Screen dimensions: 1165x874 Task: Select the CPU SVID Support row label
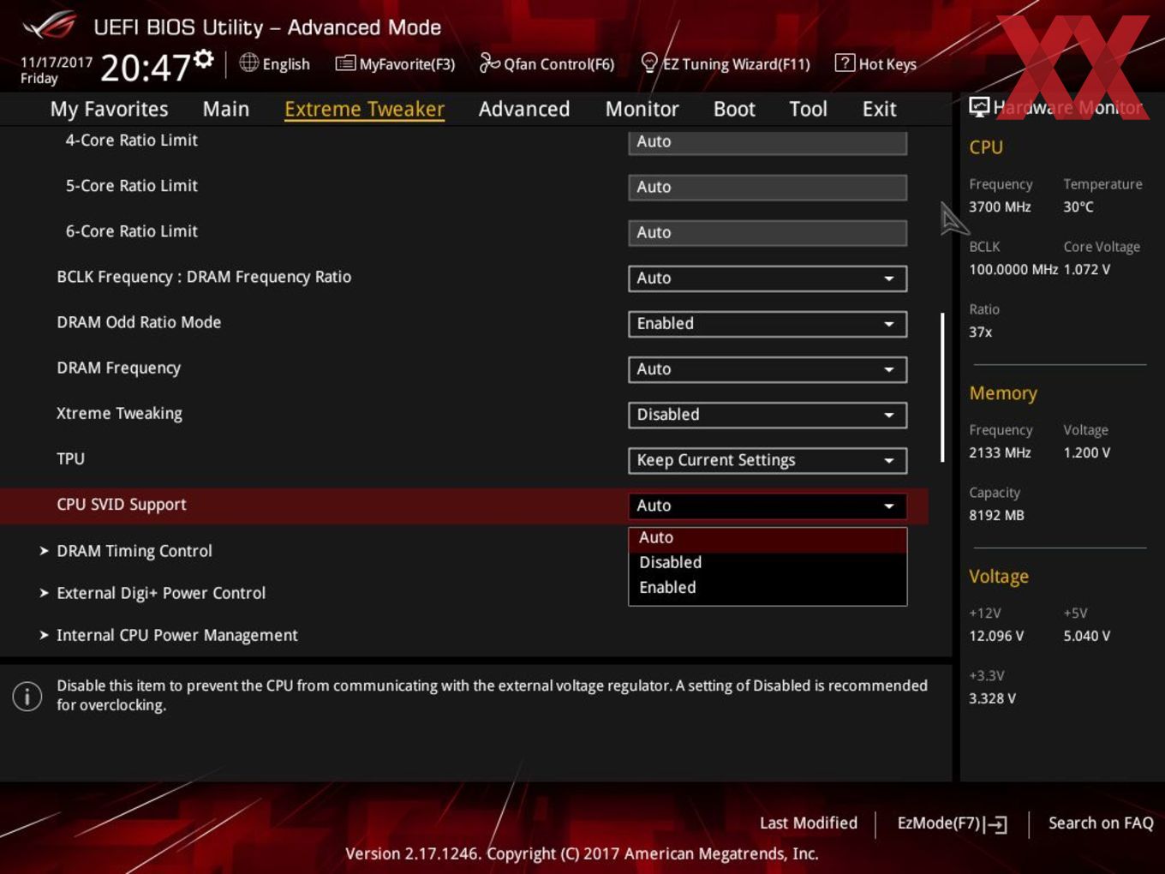[x=122, y=505]
